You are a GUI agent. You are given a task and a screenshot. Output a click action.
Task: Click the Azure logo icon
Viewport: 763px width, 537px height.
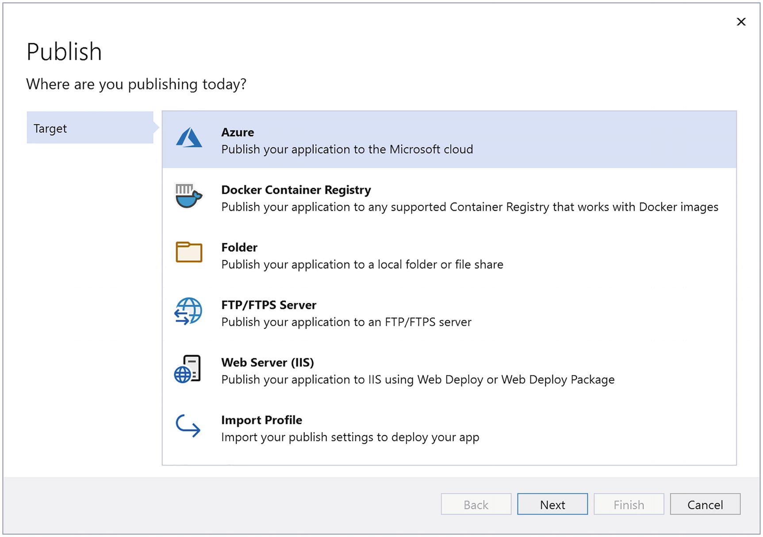coord(189,138)
